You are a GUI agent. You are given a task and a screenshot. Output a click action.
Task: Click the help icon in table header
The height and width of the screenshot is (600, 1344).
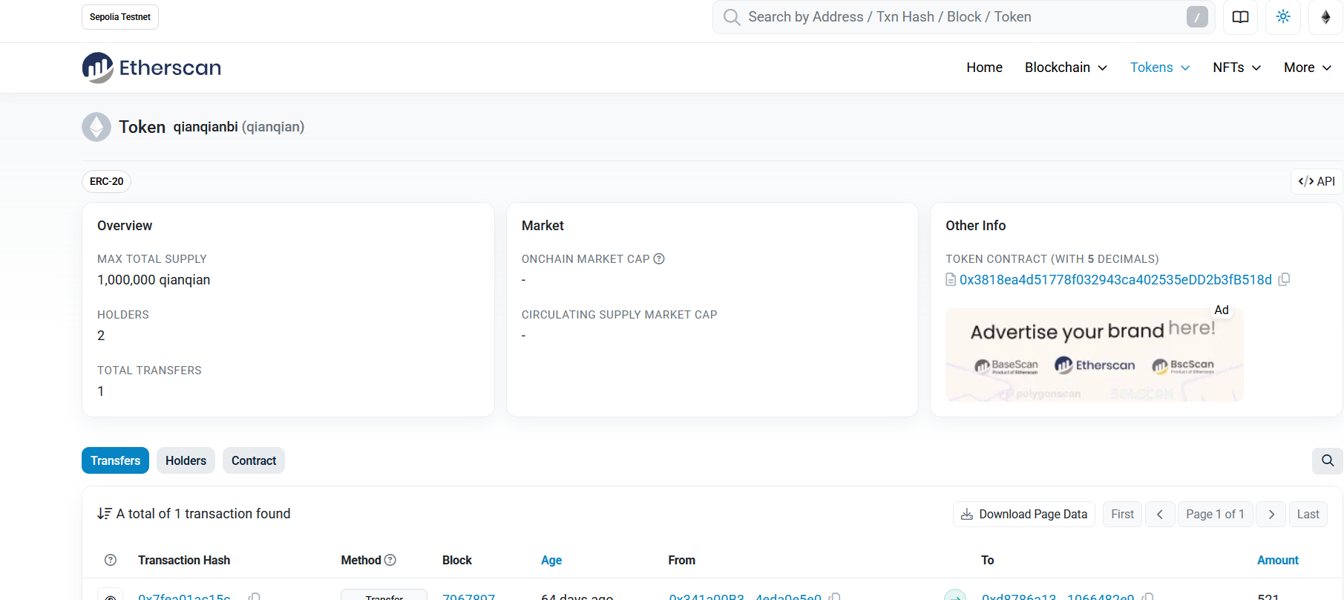point(111,560)
